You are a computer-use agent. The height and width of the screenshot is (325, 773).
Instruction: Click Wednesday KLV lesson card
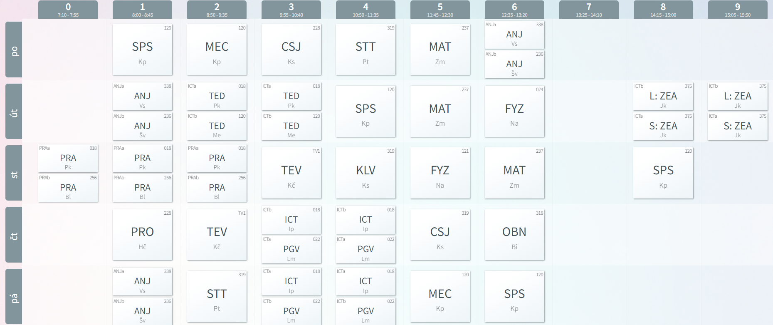coord(366,173)
